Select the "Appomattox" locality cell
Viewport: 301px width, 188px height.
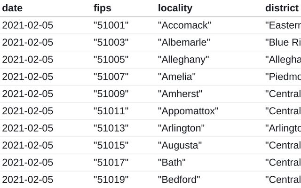pos(188,111)
